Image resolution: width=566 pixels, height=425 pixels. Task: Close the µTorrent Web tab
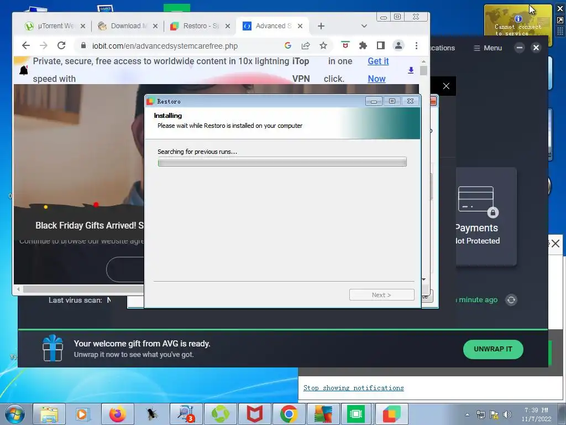point(83,26)
